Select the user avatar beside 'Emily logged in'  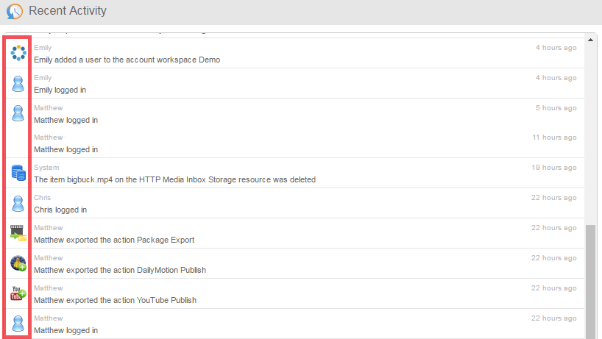18,83
